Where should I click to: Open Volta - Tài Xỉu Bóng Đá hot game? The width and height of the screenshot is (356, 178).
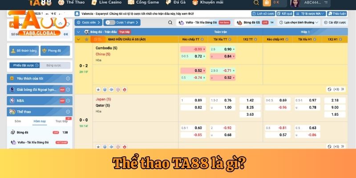coord(204,23)
